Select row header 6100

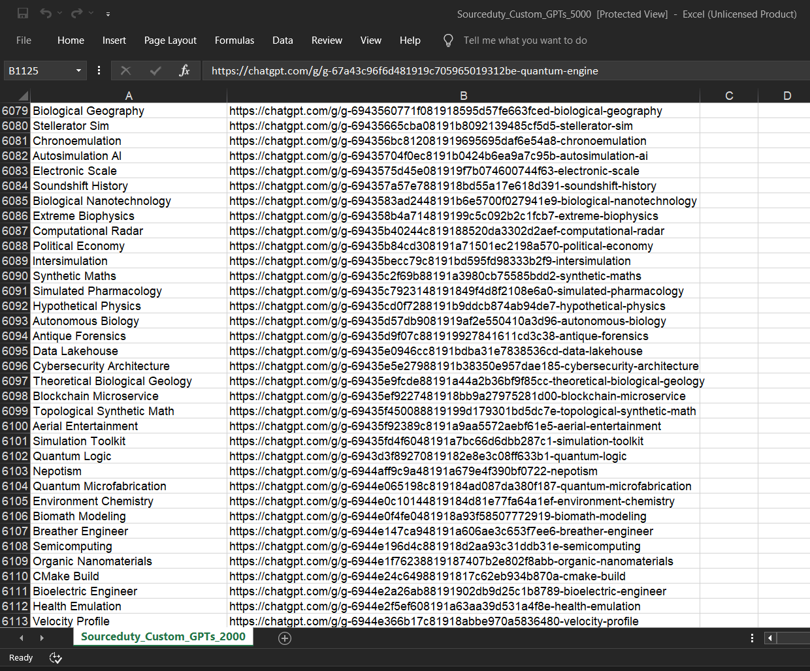(x=15, y=426)
